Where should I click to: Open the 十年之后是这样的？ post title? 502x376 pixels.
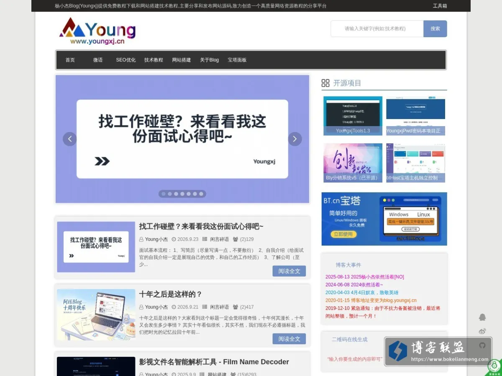[171, 294]
